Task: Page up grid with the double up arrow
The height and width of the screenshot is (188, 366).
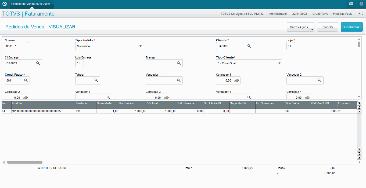Action: 359,108
